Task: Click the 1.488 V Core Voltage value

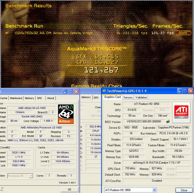Action: (48, 121)
